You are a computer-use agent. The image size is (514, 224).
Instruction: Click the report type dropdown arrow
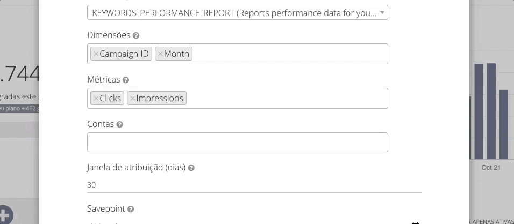tap(382, 13)
